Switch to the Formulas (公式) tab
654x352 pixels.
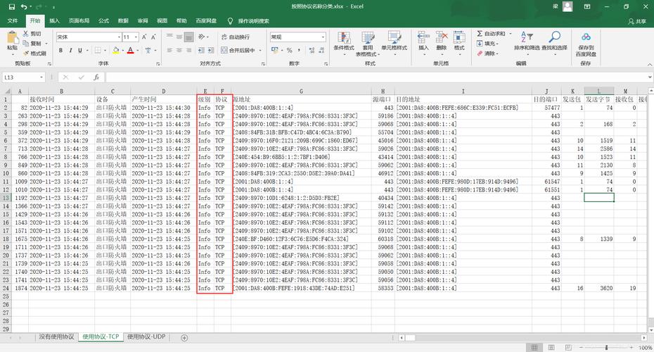pos(103,20)
